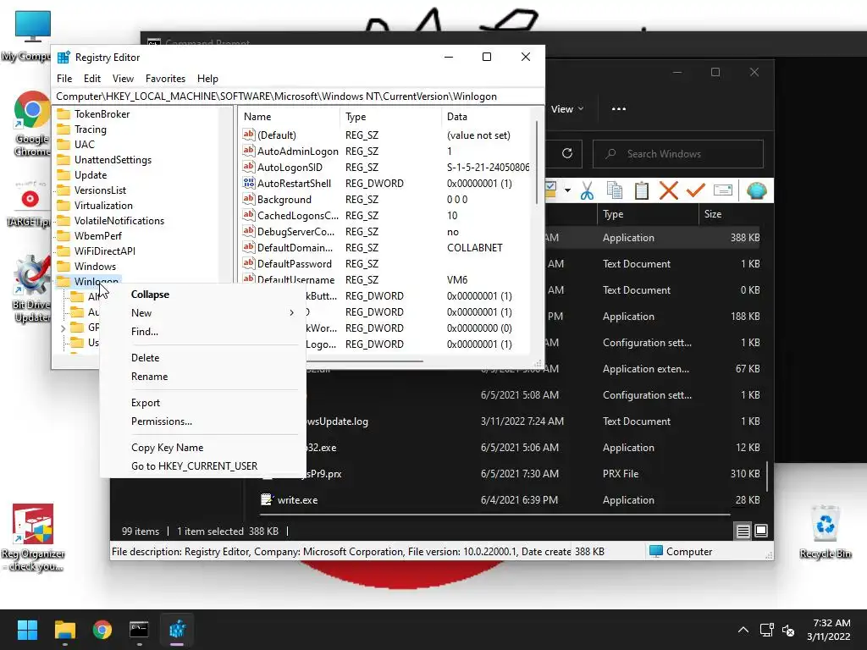Select Collapse in the context menu
The width and height of the screenshot is (867, 650).
click(202, 295)
